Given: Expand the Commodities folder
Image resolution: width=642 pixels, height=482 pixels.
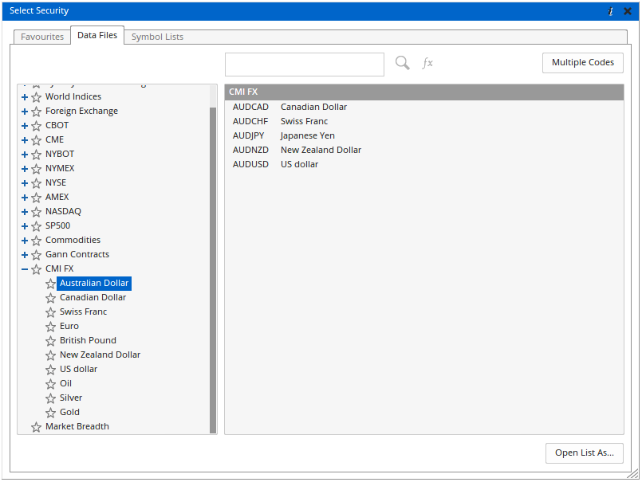Looking at the screenshot, I should click(x=25, y=241).
